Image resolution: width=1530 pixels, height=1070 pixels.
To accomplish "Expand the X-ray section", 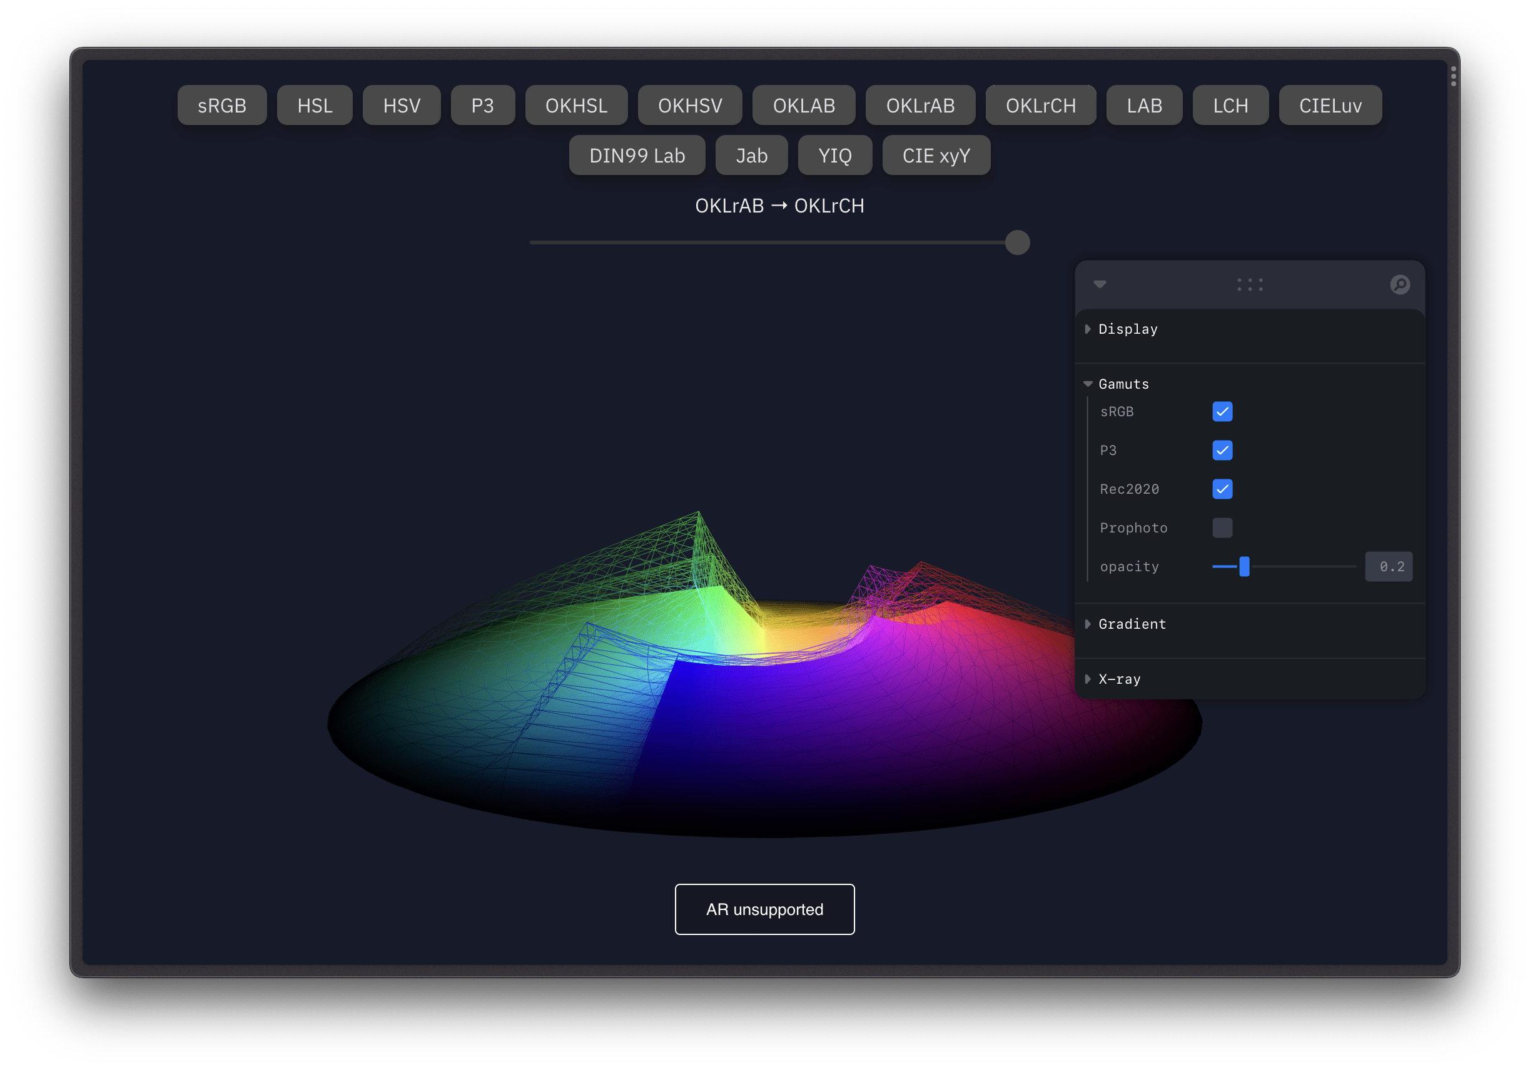I will pos(1119,679).
